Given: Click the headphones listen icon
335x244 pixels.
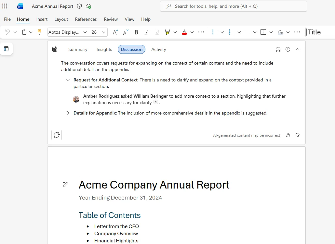Looking at the screenshot, I should pos(278,49).
